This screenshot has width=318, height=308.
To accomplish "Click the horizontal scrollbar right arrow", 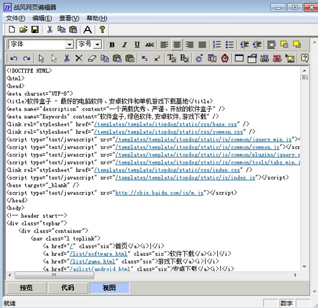I will (x=295, y=275).
